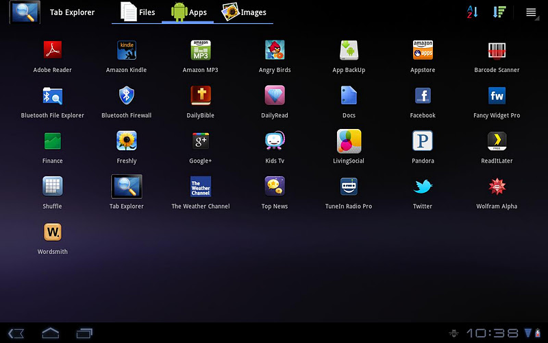Launch Bluetooth Firewall app

(x=127, y=95)
